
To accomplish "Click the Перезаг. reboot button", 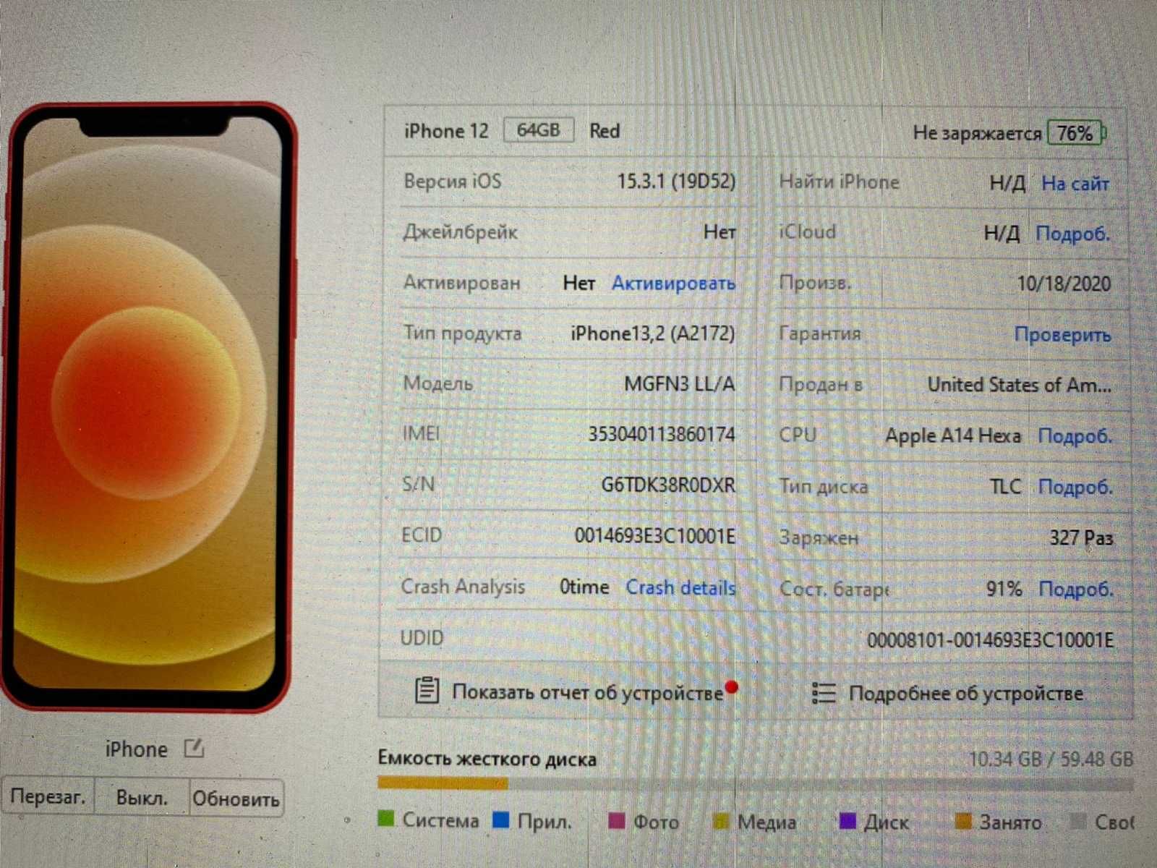I will coord(48,797).
